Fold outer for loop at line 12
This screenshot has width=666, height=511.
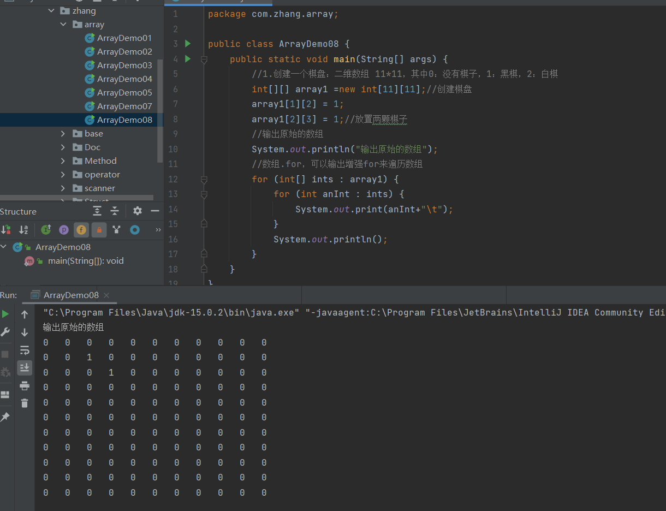coord(204,180)
